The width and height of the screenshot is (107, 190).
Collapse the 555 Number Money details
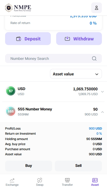click(102, 112)
